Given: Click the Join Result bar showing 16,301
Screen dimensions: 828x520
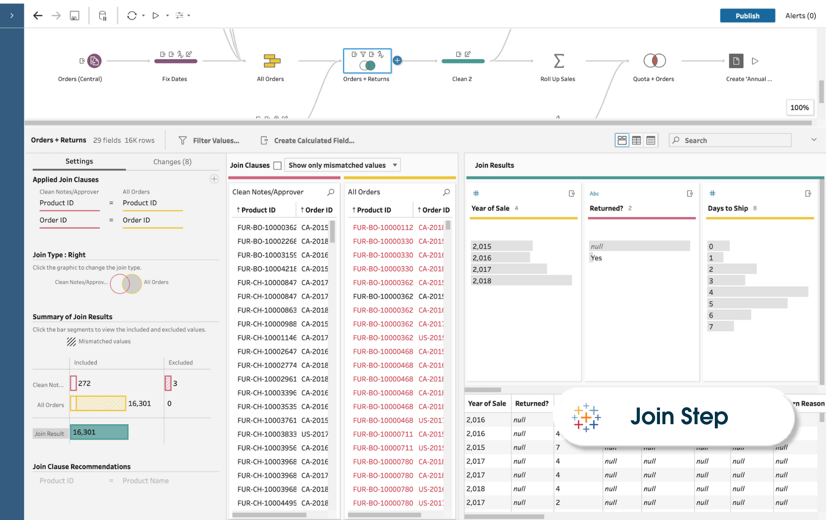Looking at the screenshot, I should click(99, 432).
